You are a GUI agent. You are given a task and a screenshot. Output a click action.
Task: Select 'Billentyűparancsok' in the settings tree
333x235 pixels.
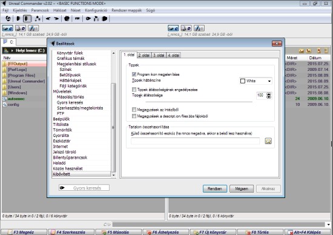(x=70, y=157)
